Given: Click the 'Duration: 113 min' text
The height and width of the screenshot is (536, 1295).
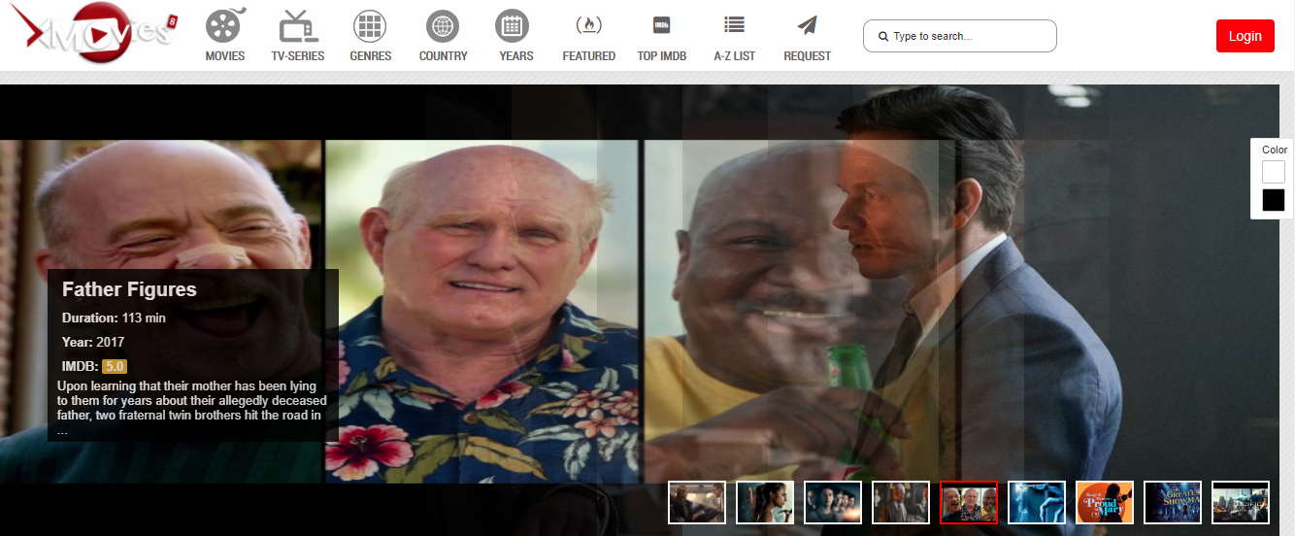Looking at the screenshot, I should point(114,318).
